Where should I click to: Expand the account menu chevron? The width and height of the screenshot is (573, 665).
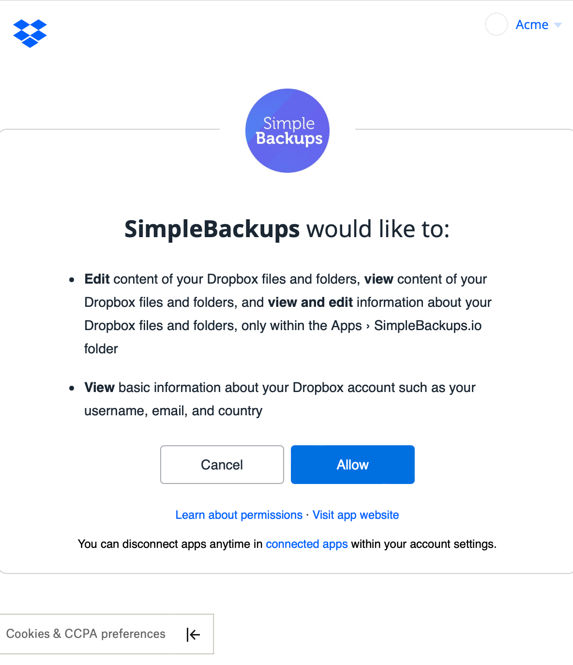point(558,25)
